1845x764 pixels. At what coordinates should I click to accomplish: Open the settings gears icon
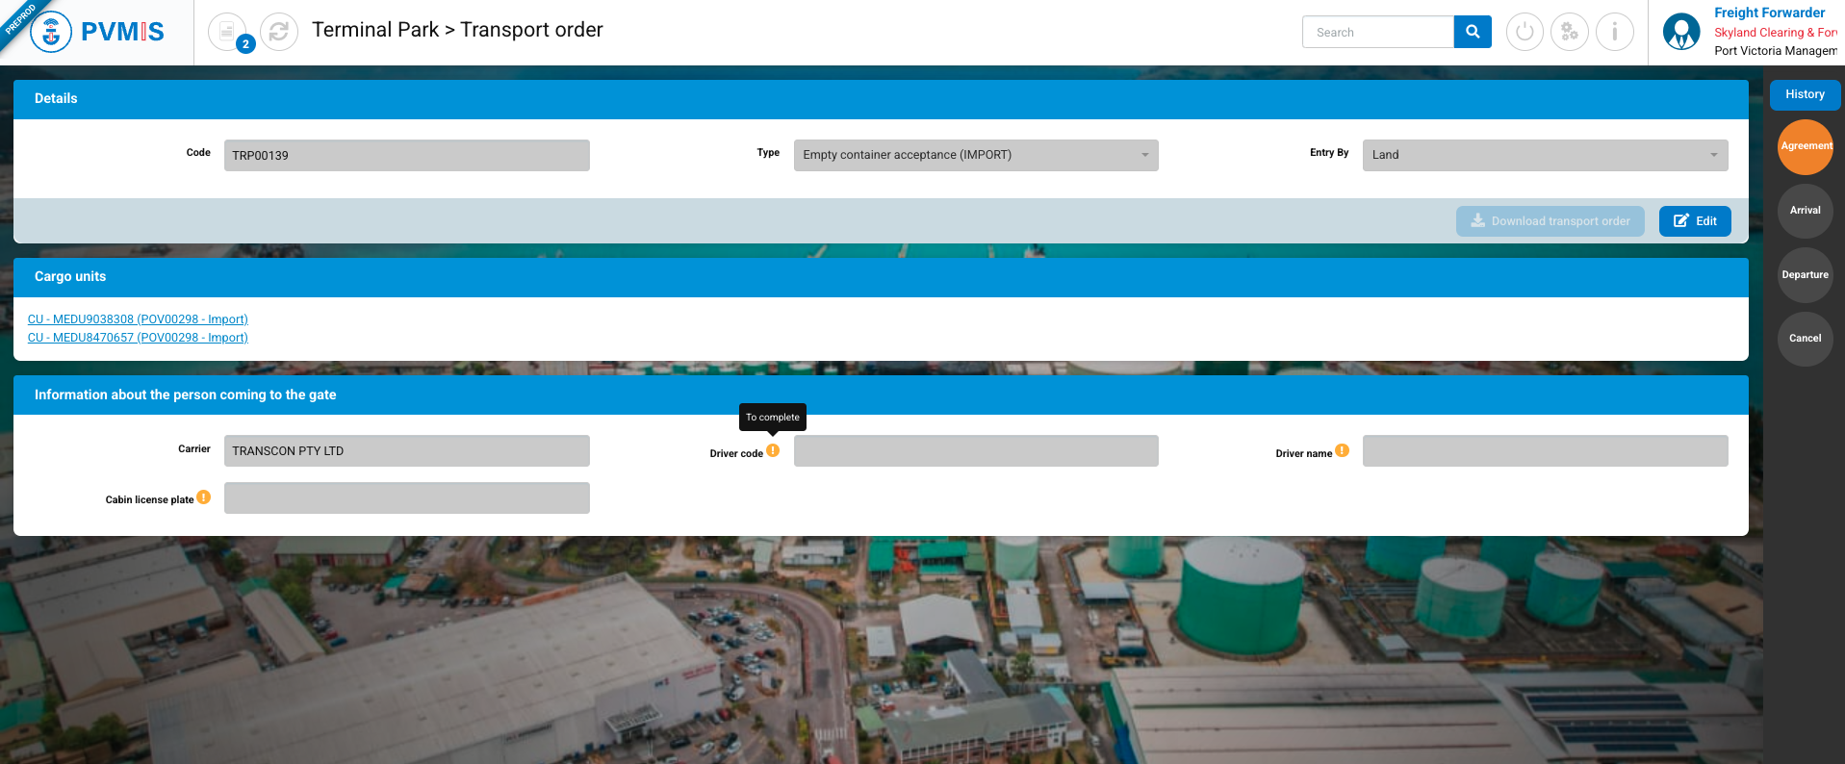1570,32
